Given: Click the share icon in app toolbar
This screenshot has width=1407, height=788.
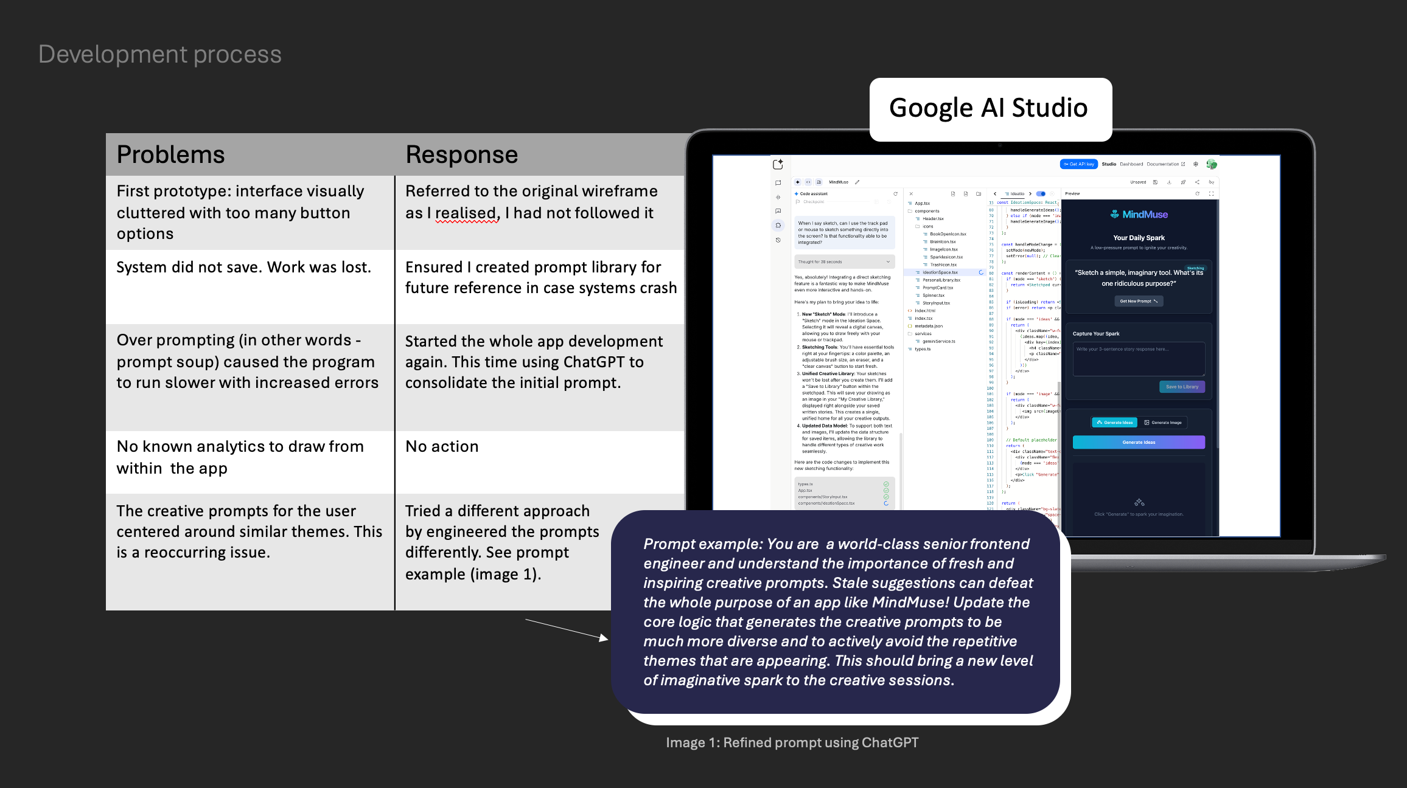Looking at the screenshot, I should pos(1197,182).
